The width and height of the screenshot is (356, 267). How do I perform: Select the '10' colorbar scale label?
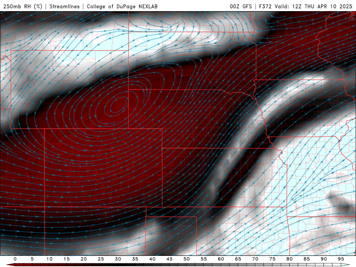click(x=49, y=259)
